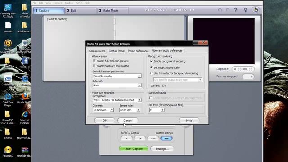
Task: Launch QuickTime Player shortcut
Action: [x=8, y=100]
